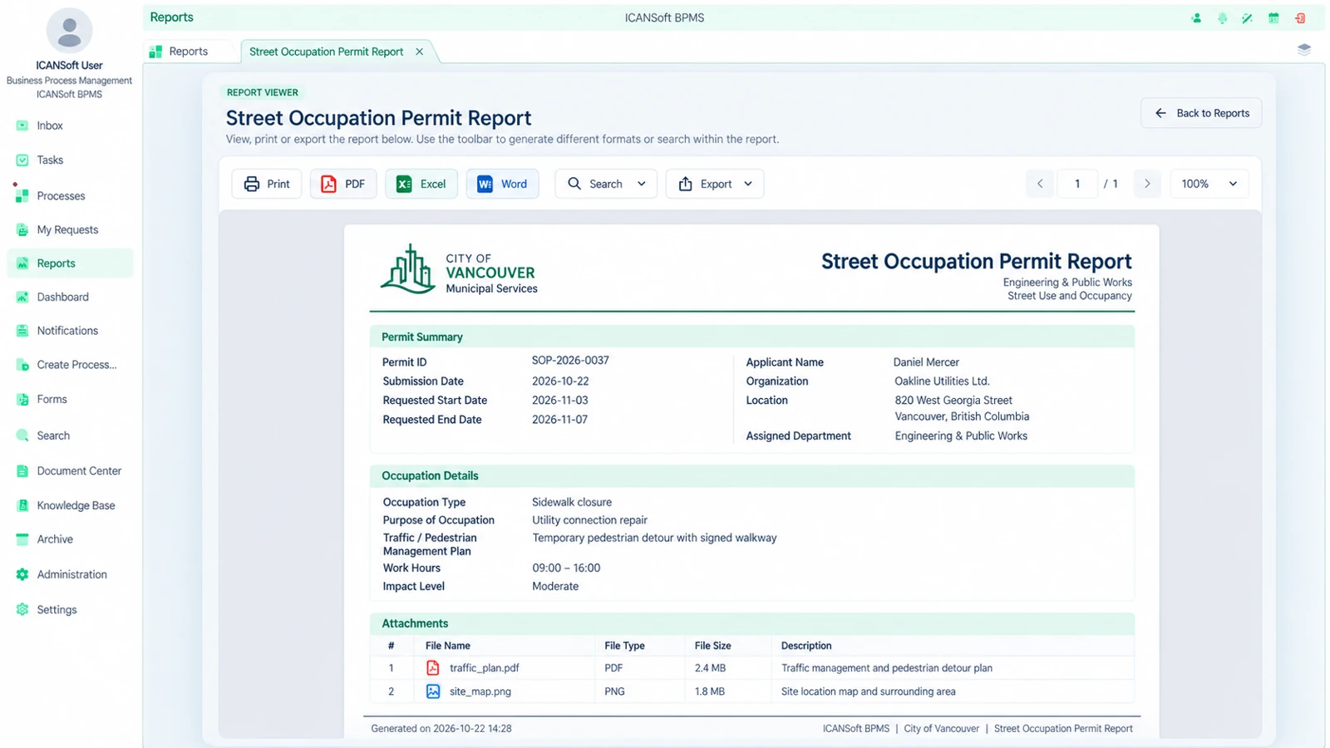Select Reports in the sidebar menu

click(x=70, y=263)
